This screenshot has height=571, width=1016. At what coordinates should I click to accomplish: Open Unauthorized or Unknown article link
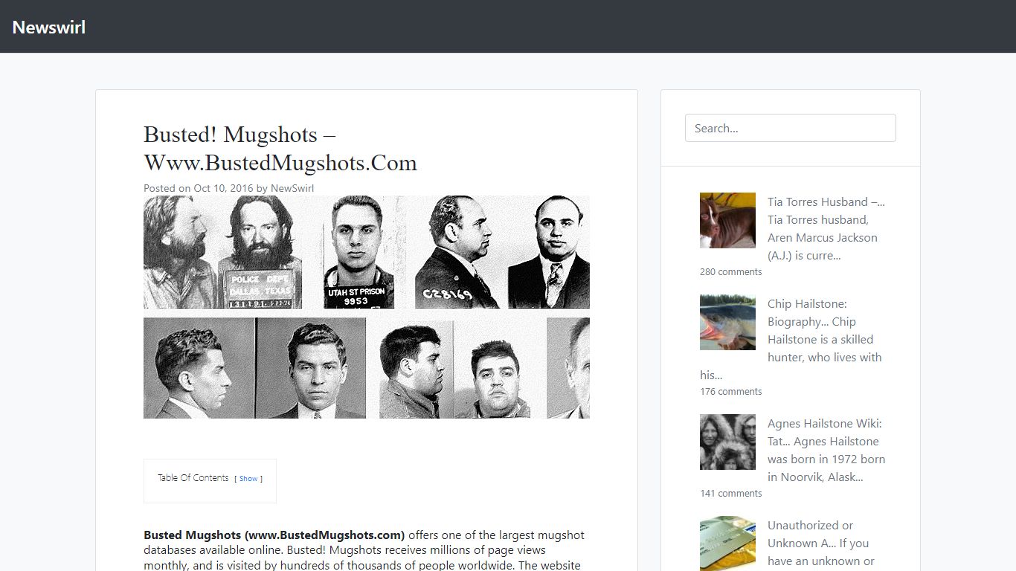(810, 534)
